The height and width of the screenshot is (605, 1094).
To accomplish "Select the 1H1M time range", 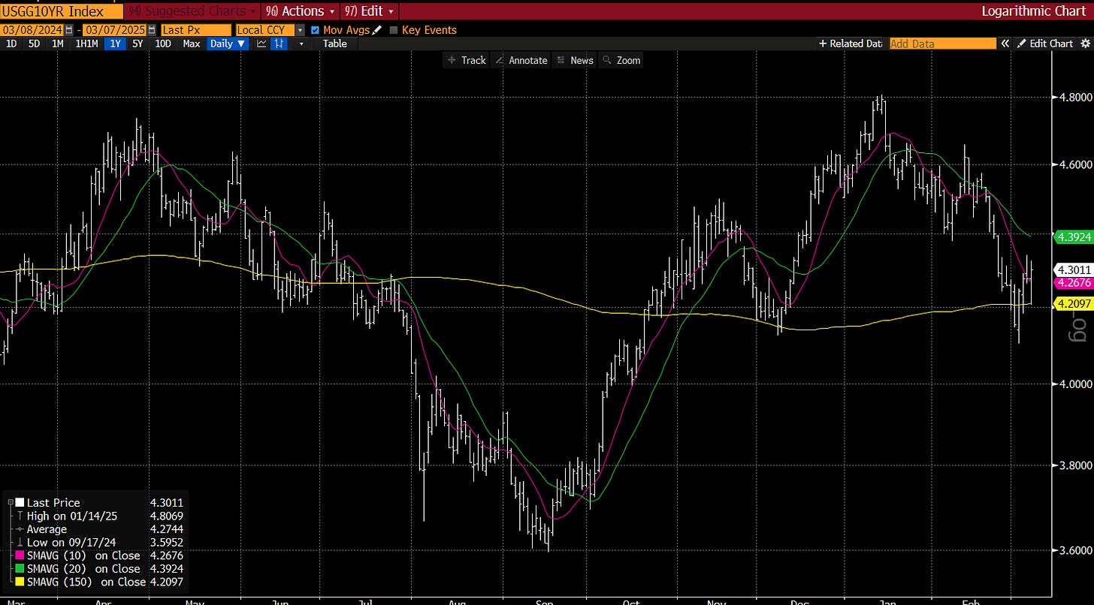I will coord(86,44).
